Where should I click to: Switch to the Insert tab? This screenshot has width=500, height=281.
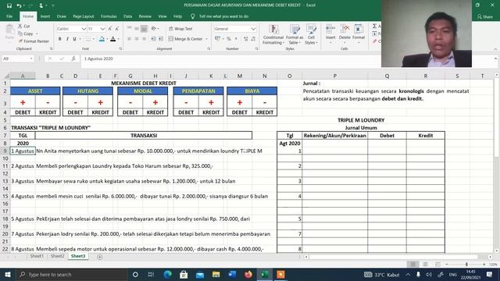(x=45, y=16)
